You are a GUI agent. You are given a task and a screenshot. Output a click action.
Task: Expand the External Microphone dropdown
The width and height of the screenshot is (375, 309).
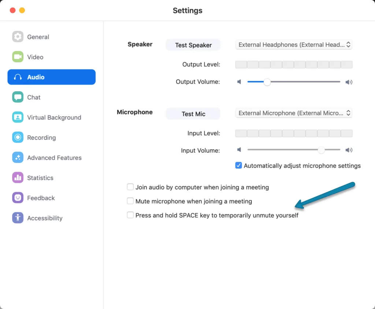pyautogui.click(x=294, y=113)
